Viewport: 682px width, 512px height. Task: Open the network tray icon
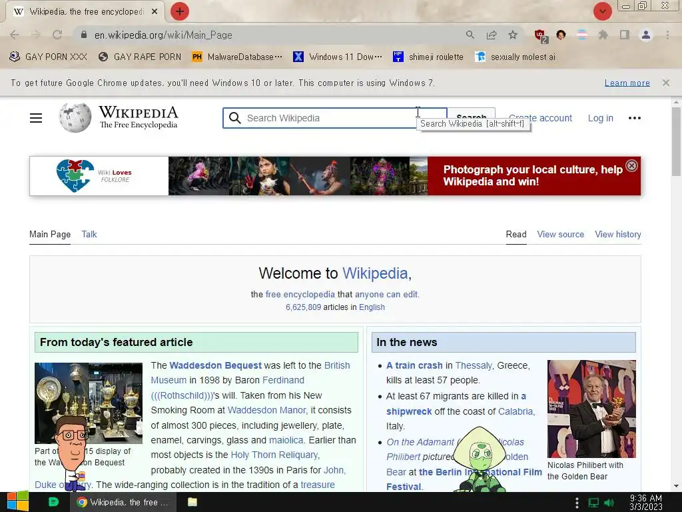[593, 503]
